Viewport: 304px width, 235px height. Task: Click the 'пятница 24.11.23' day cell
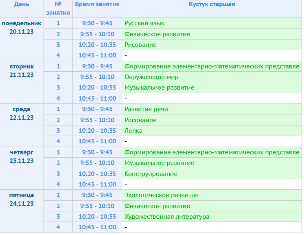[x=22, y=200]
